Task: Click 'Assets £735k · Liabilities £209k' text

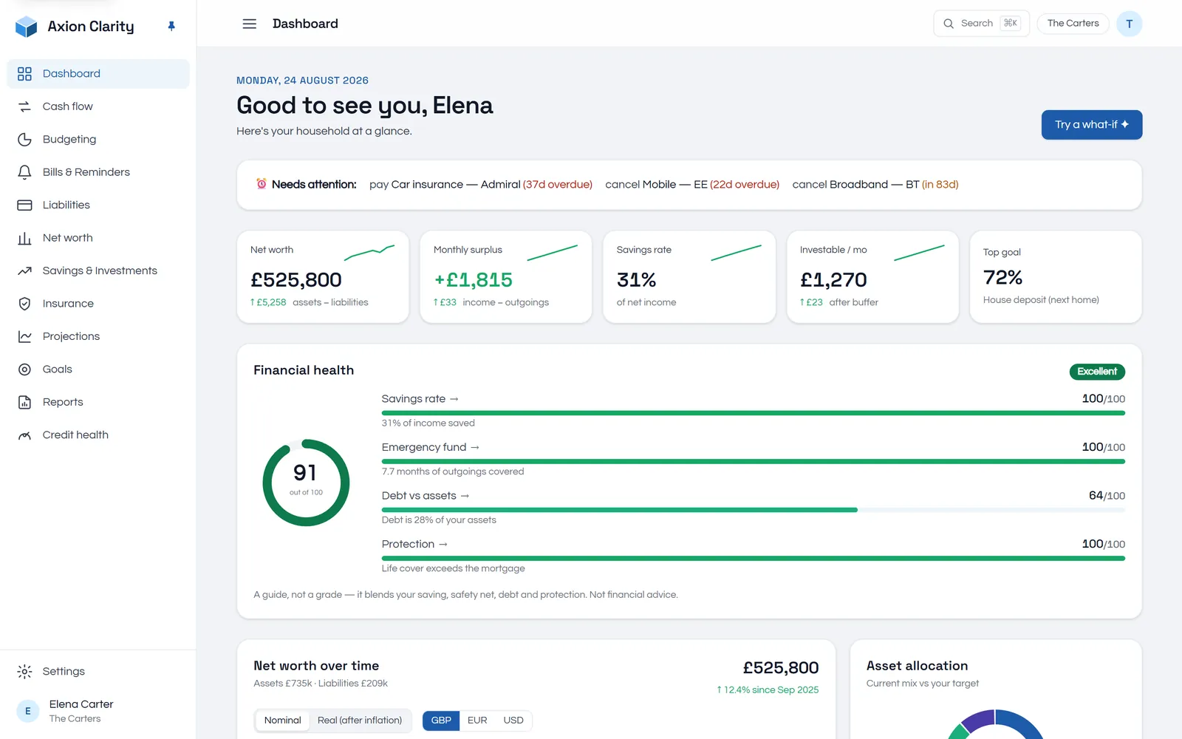Action: click(321, 684)
